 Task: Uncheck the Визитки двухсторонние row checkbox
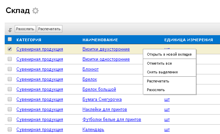(10, 49)
